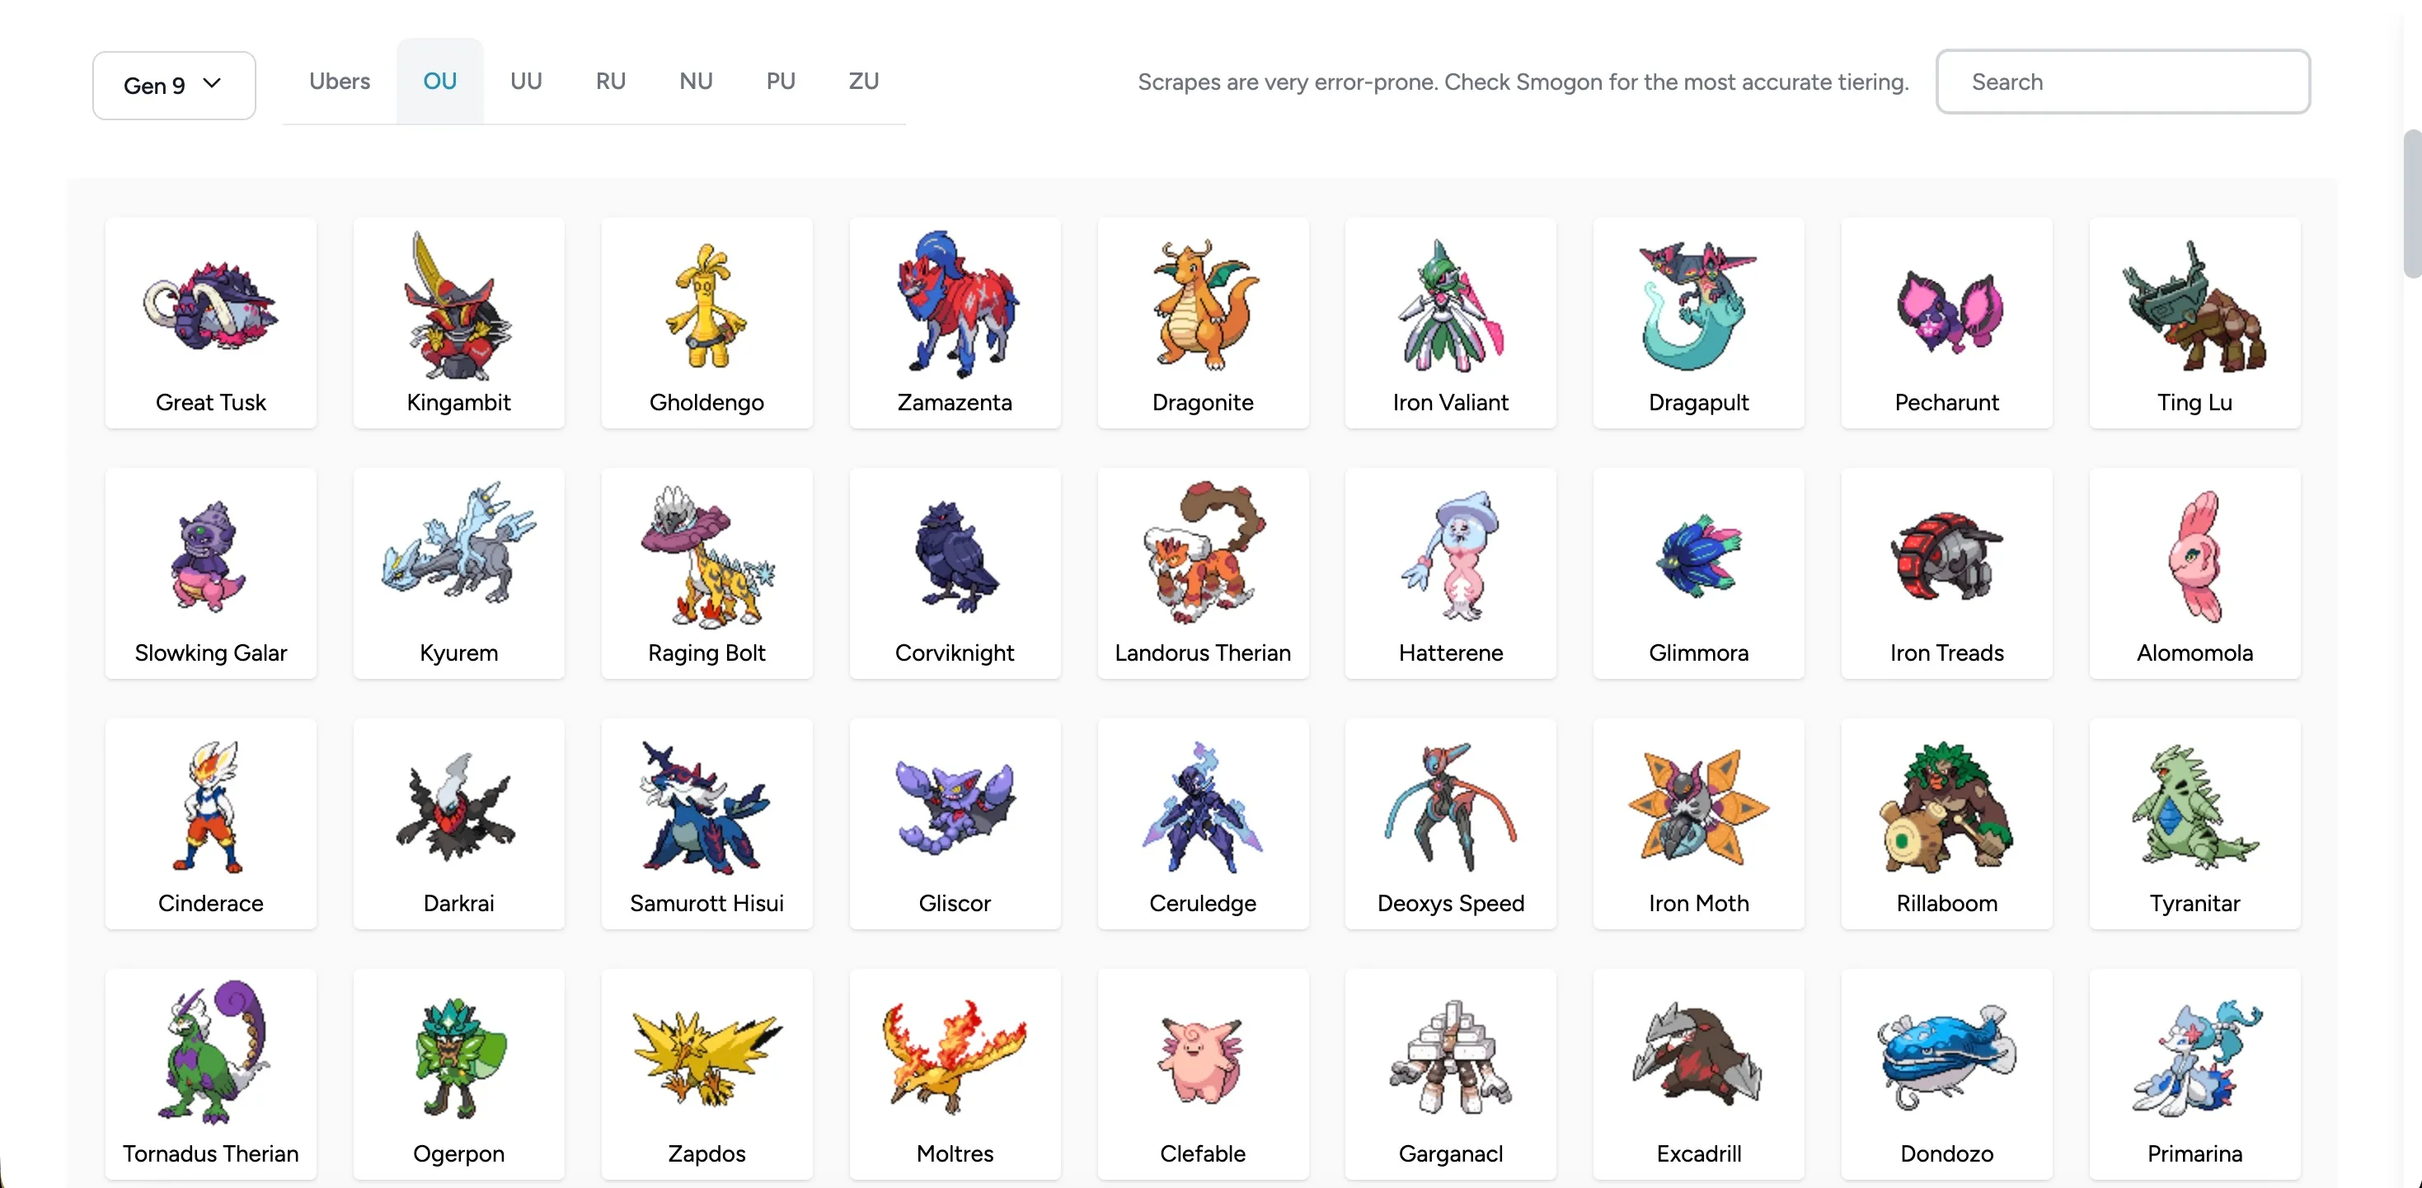Viewport: 2422px width, 1188px height.
Task: Click the vertical page scrollbar thumb
Action: coord(2411,202)
